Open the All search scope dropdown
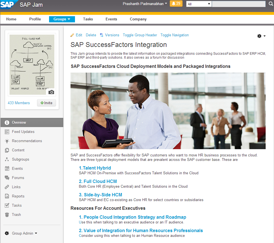Screen dimensions: 274x243 coord(198,4)
